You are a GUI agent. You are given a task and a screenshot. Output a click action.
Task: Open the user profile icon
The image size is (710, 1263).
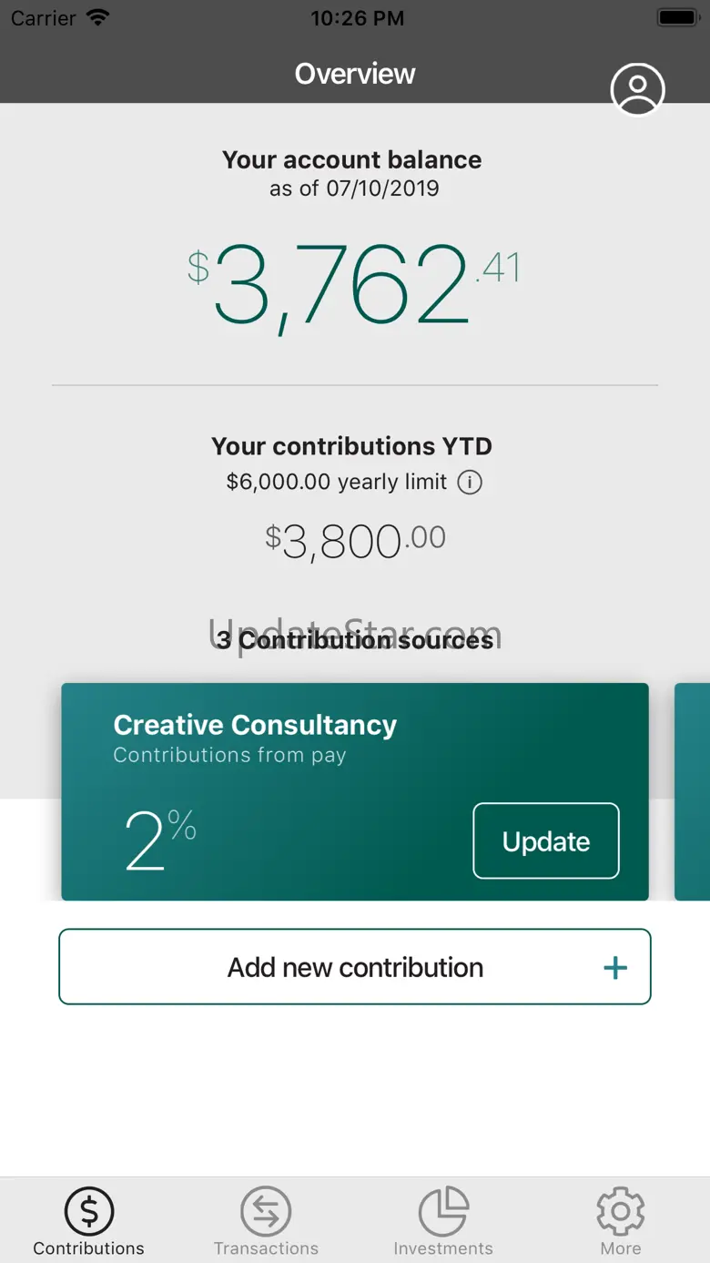click(x=637, y=89)
